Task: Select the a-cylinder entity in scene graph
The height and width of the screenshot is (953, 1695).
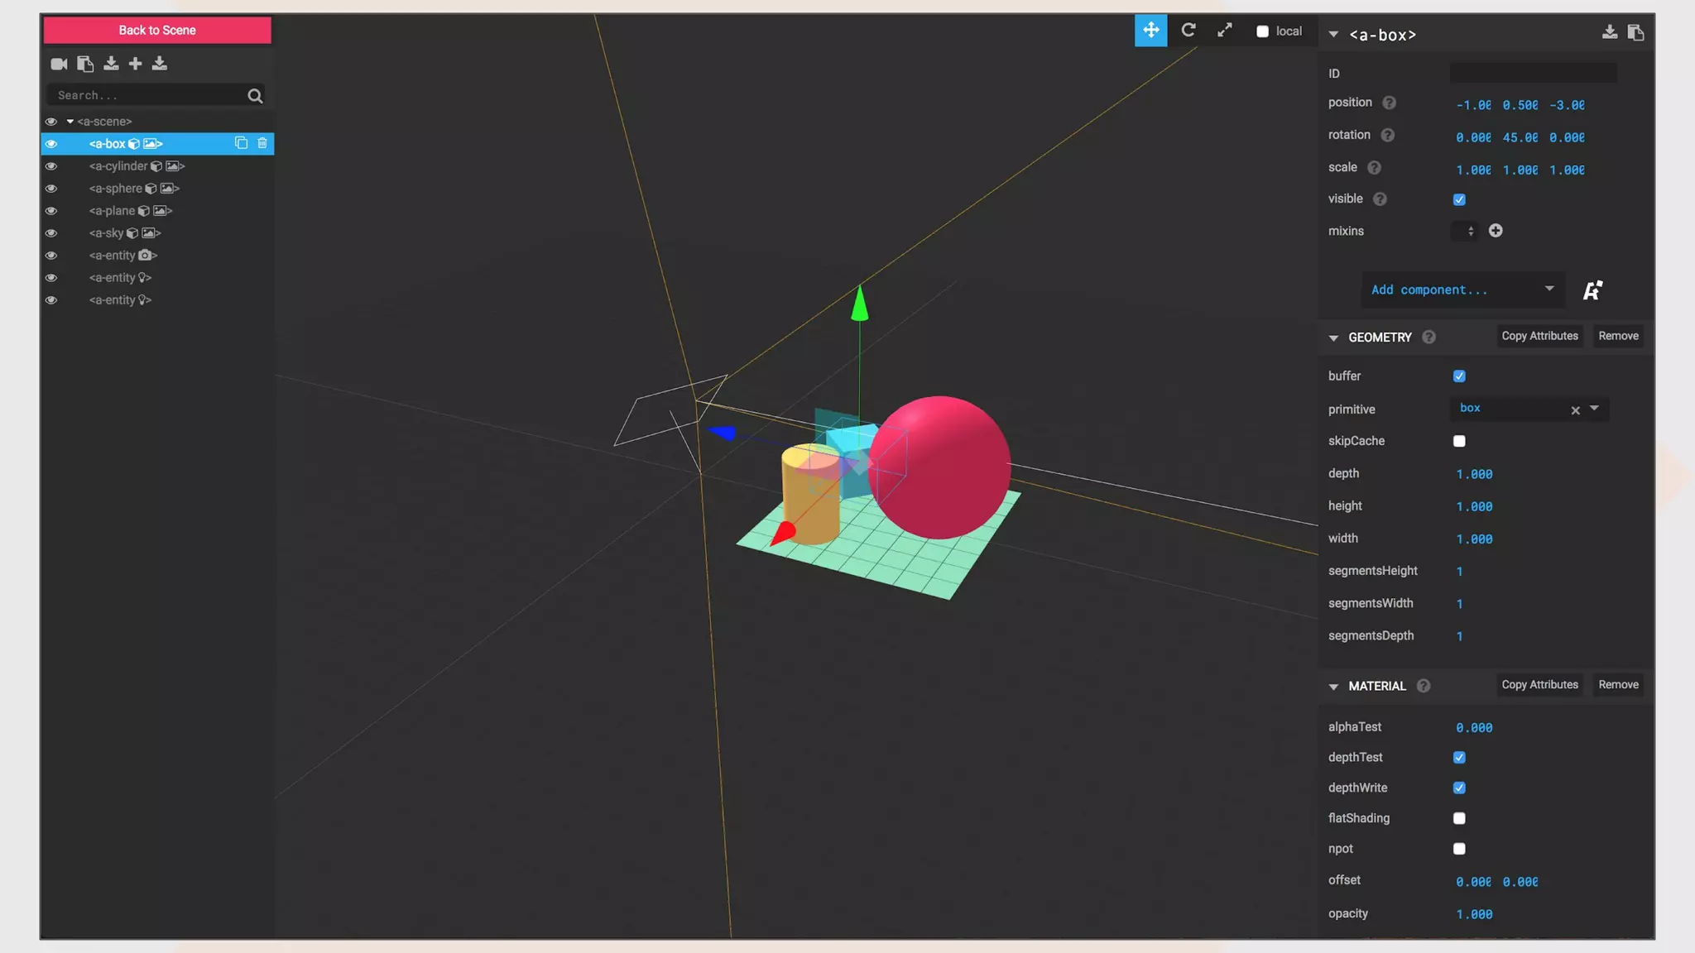Action: 118,166
